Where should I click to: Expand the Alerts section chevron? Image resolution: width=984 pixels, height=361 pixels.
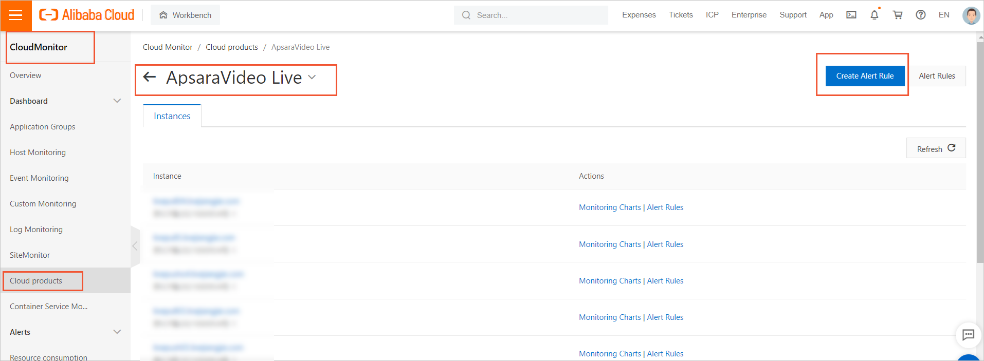(117, 332)
